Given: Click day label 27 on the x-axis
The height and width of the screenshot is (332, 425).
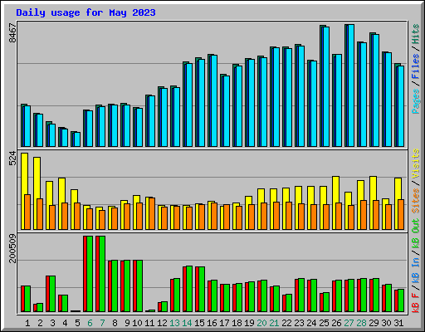Looking at the screenshot, I should [x=349, y=323].
